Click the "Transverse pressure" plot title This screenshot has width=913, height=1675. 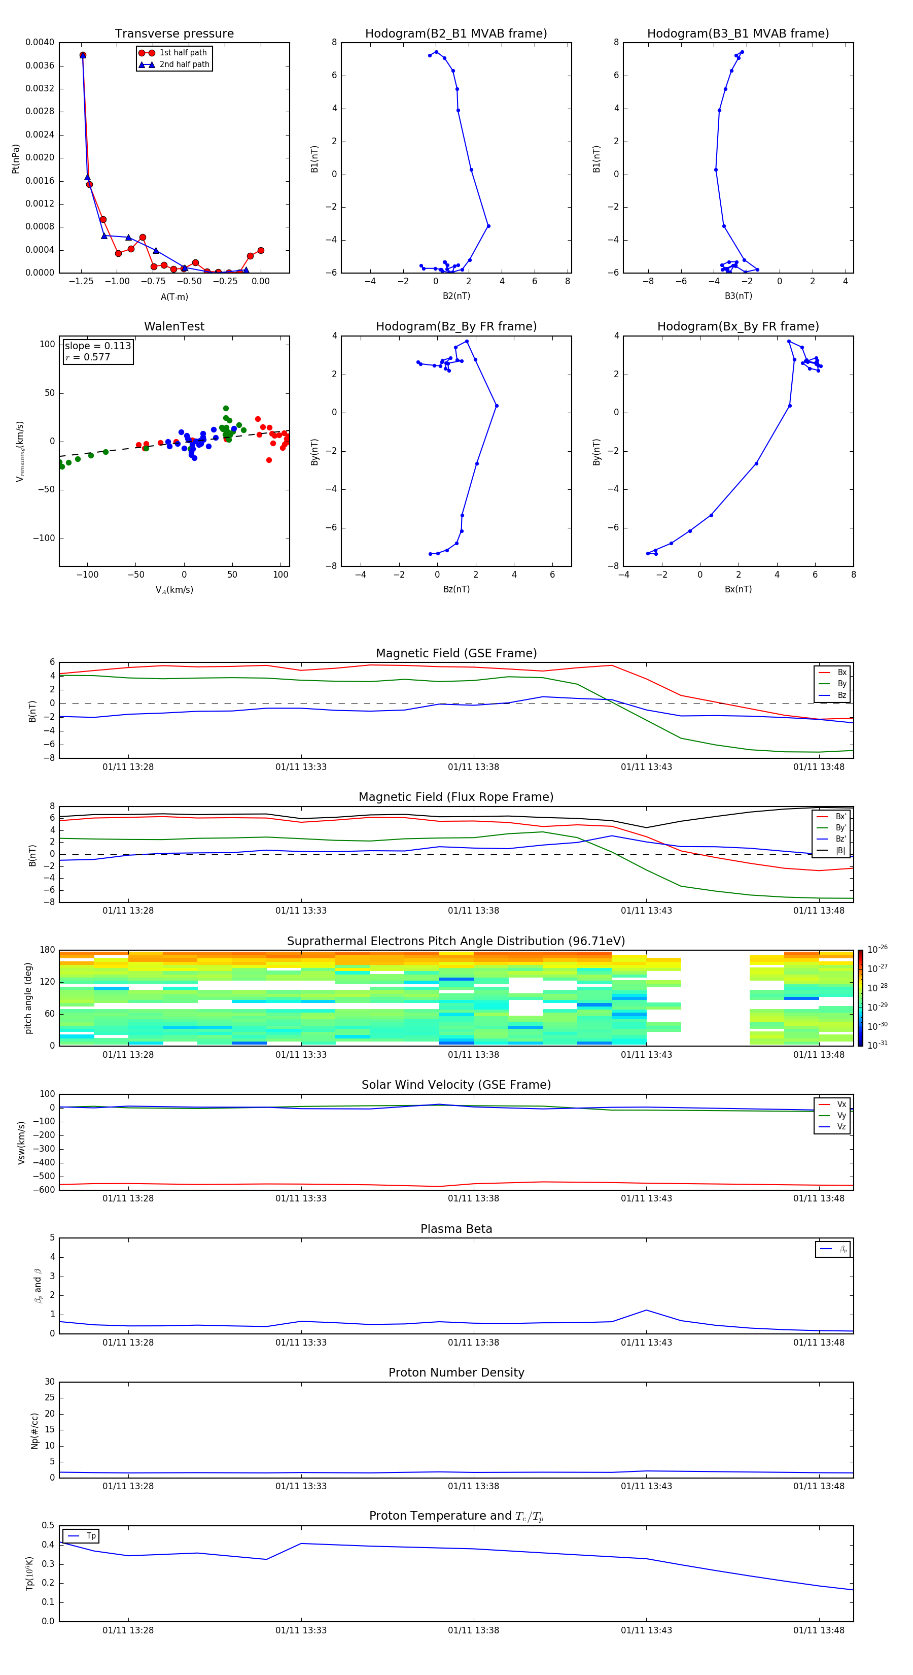click(x=174, y=34)
